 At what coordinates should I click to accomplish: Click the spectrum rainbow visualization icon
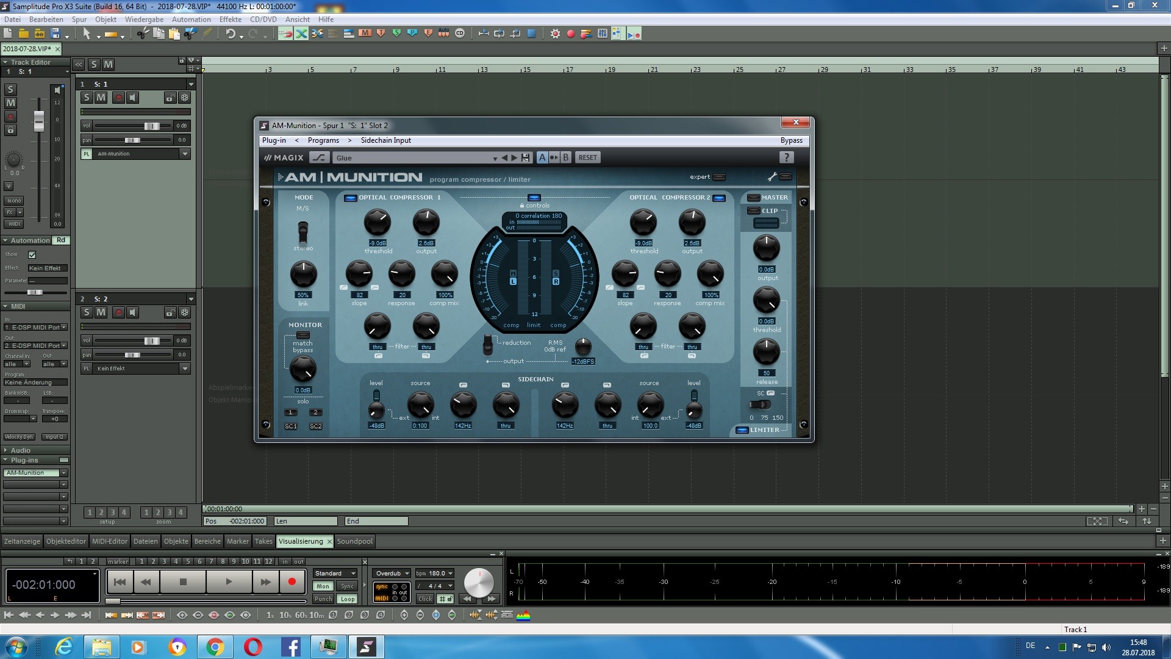pyautogui.click(x=523, y=615)
